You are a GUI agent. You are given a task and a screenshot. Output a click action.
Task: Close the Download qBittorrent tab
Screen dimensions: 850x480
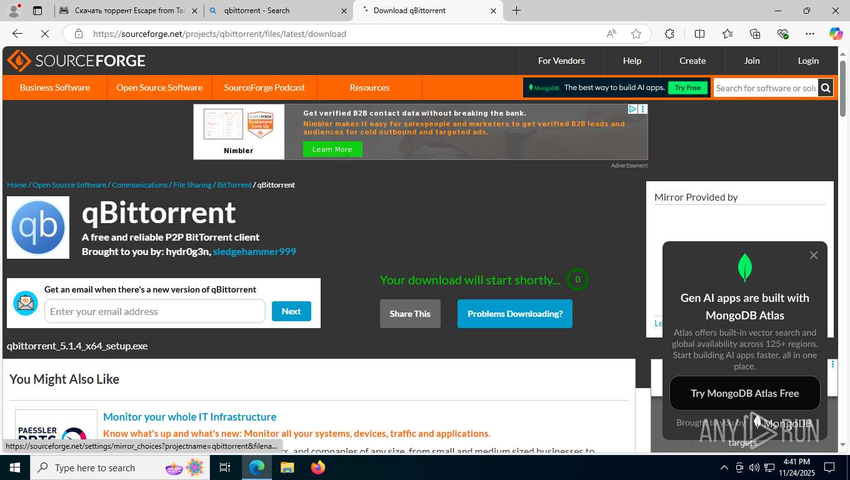[x=493, y=11]
